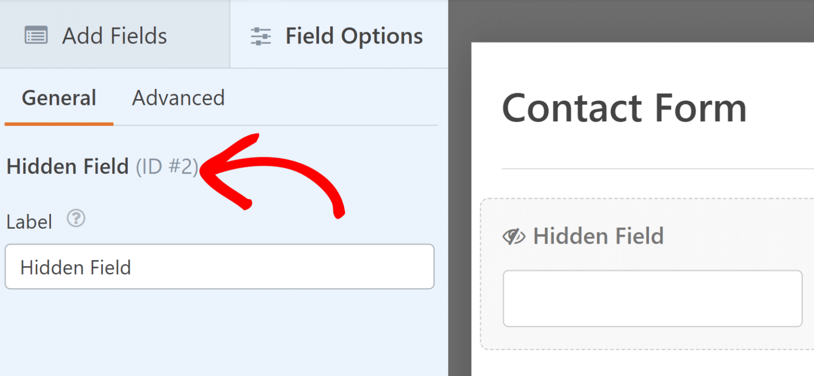Viewport: 814px width, 376px height.
Task: Click the list icon next to Add Fields
Action: click(x=36, y=34)
